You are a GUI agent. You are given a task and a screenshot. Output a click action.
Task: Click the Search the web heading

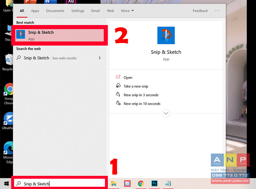(28, 49)
